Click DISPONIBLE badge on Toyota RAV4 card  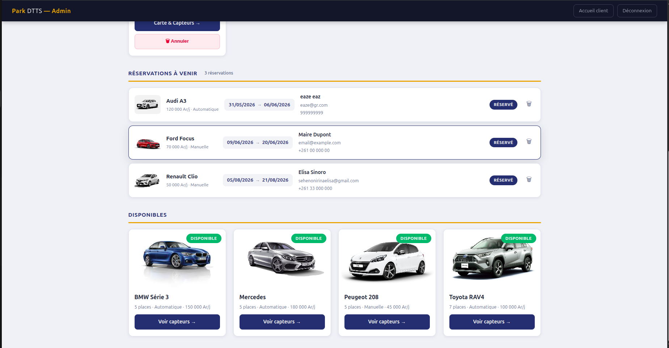518,238
